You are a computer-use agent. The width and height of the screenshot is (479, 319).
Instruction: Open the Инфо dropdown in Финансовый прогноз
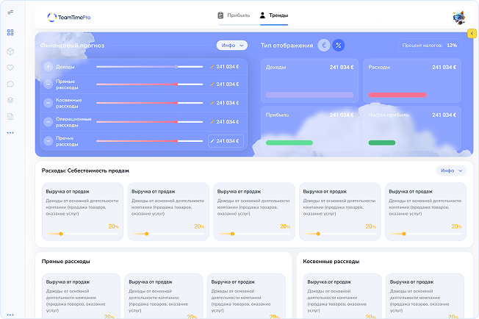[x=231, y=46]
